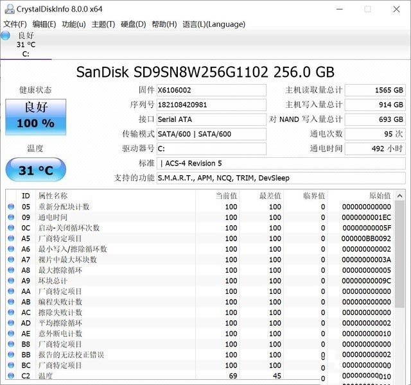Click the interface field Serial ATA
This screenshot has width=411, height=385.
pyautogui.click(x=211, y=120)
